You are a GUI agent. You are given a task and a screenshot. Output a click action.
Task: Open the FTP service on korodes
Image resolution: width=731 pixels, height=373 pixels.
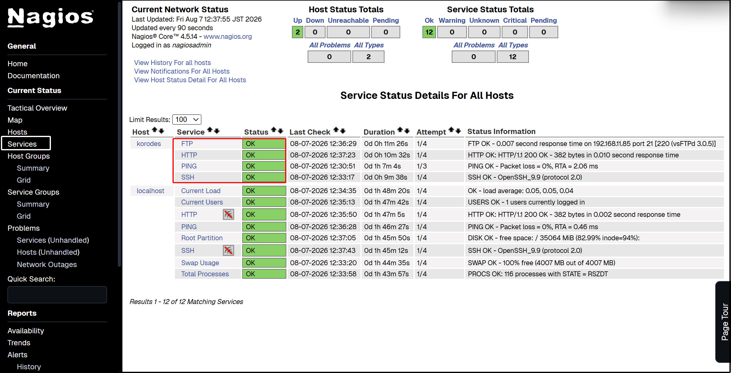click(x=187, y=144)
